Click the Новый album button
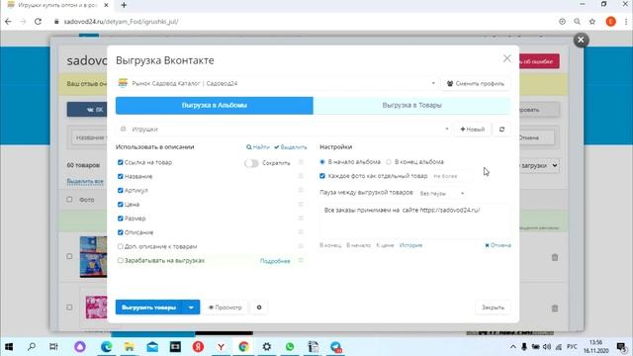This screenshot has width=633, height=356. click(473, 130)
